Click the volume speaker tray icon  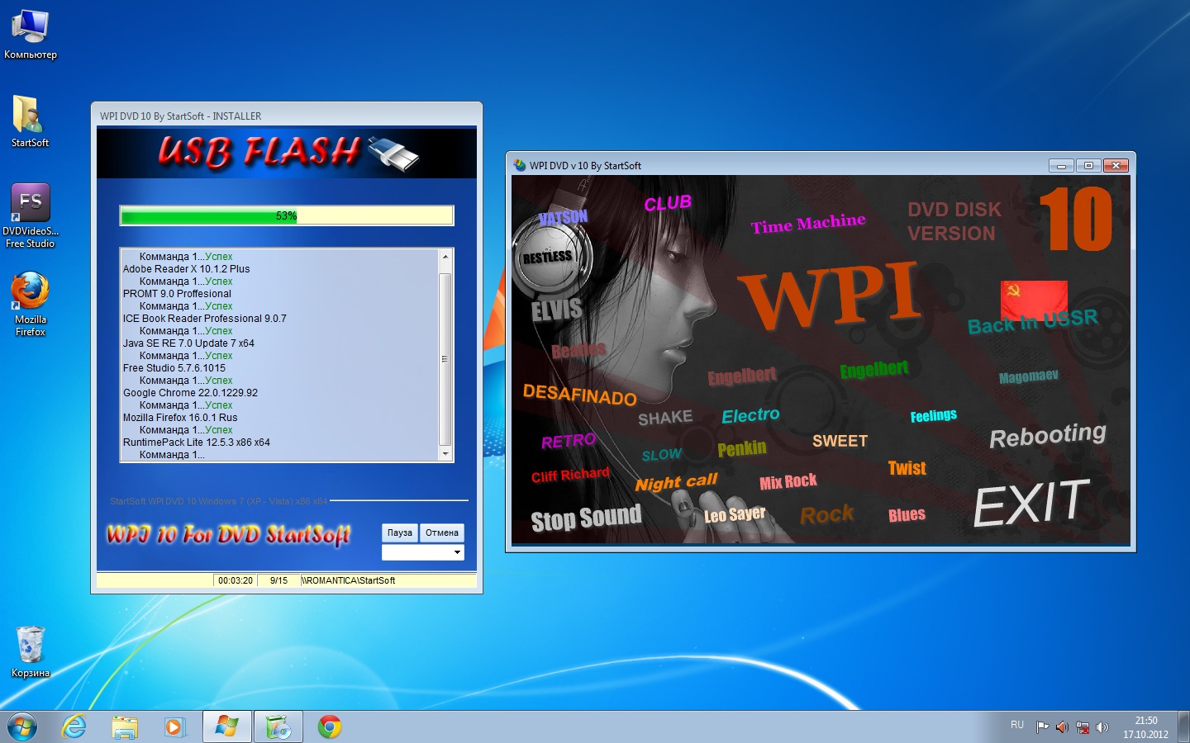click(1102, 727)
